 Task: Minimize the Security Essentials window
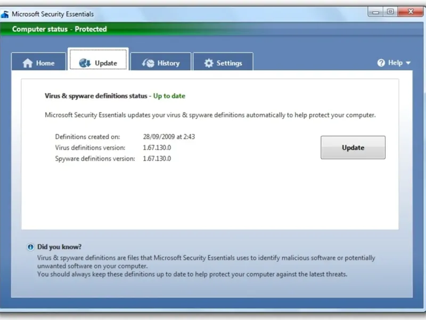tap(375, 12)
